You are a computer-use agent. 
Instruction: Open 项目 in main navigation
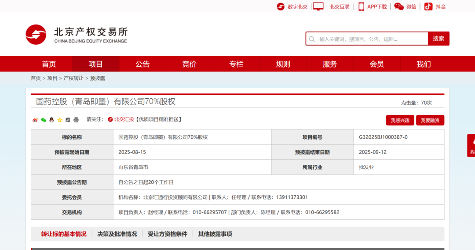(x=96, y=64)
